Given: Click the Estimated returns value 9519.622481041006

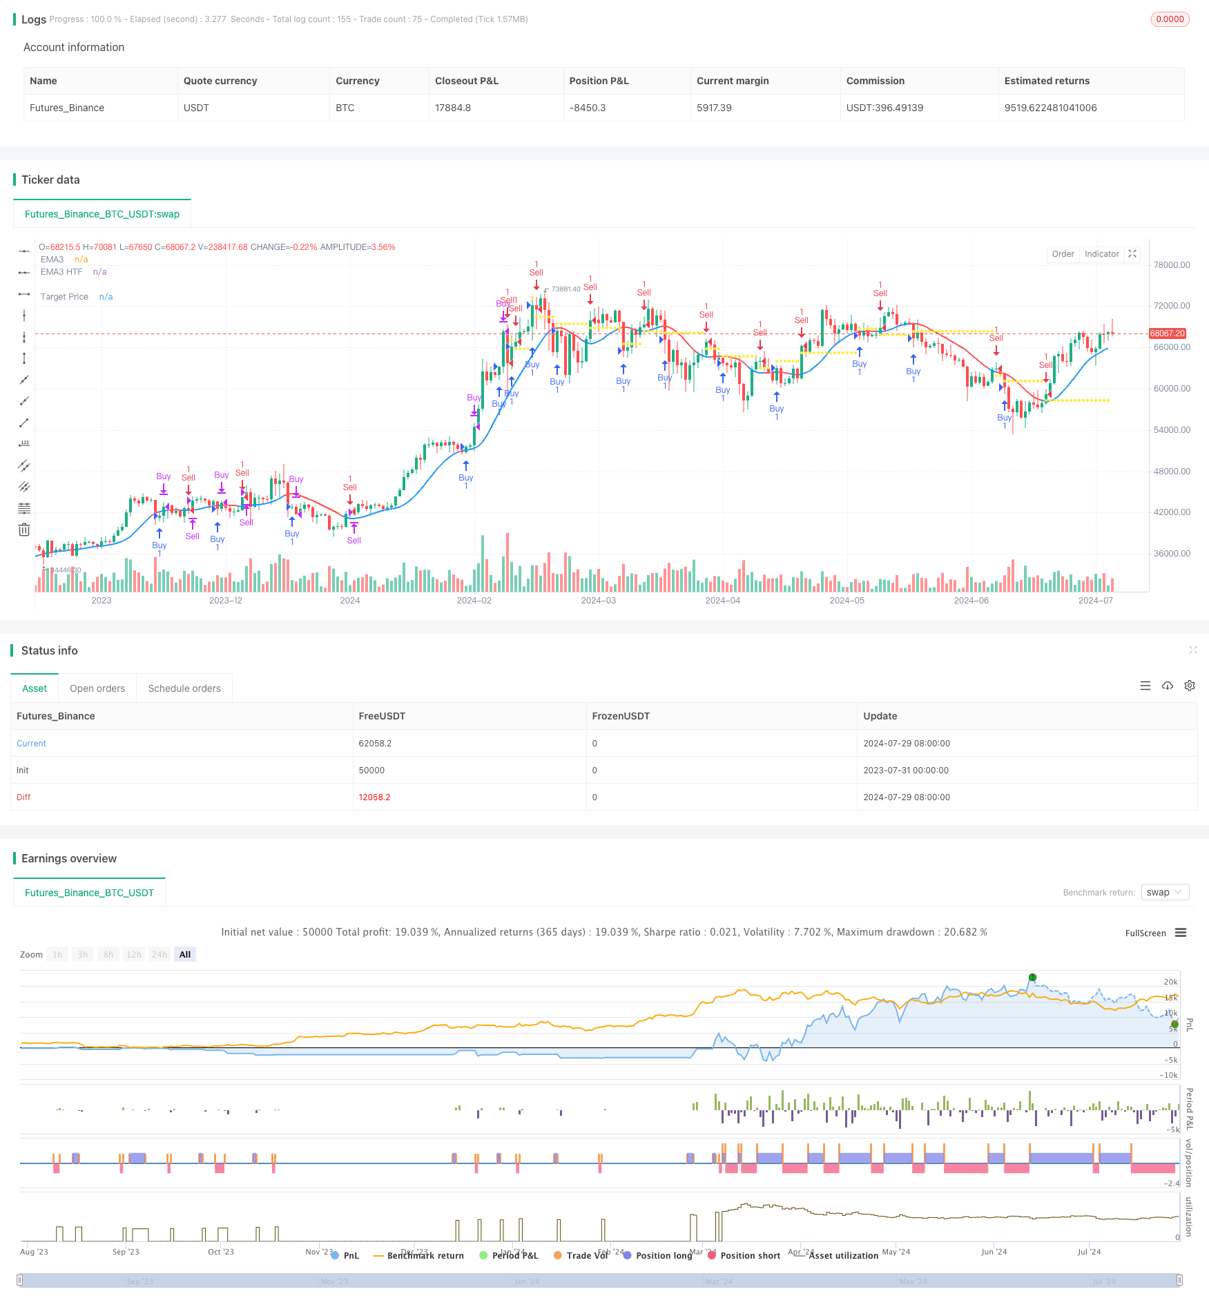Looking at the screenshot, I should pyautogui.click(x=1050, y=108).
